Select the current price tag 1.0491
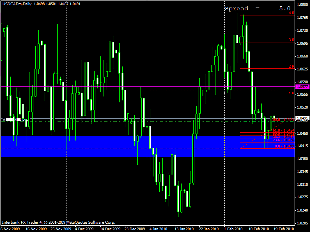The width and height of the screenshot is (310, 232). point(302,118)
